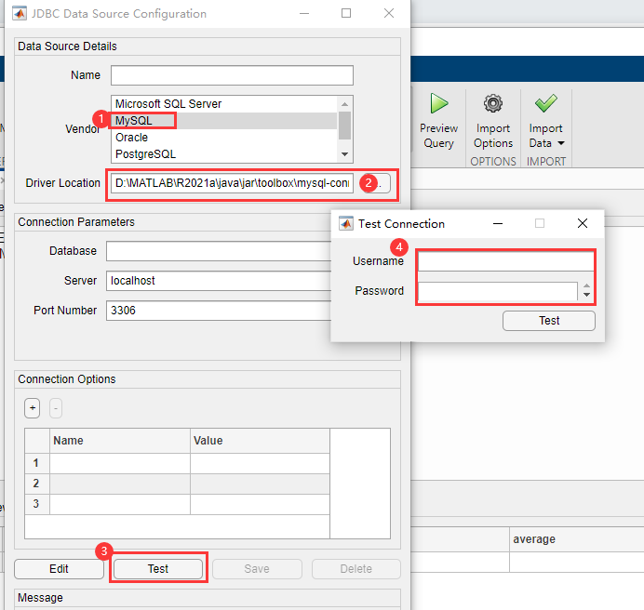
Task: Click vendor list scroll up arrow
Action: tap(344, 104)
